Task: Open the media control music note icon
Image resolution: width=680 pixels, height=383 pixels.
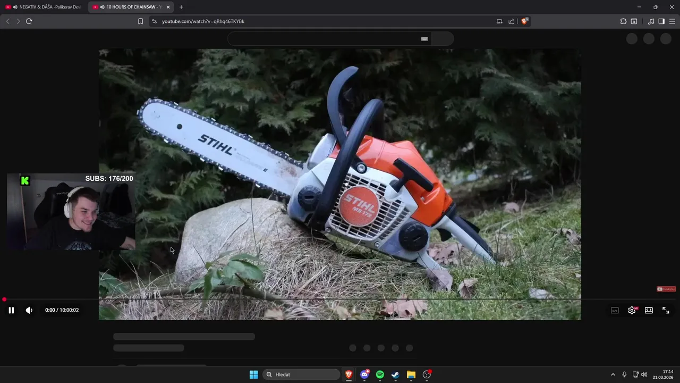Action: (651, 21)
